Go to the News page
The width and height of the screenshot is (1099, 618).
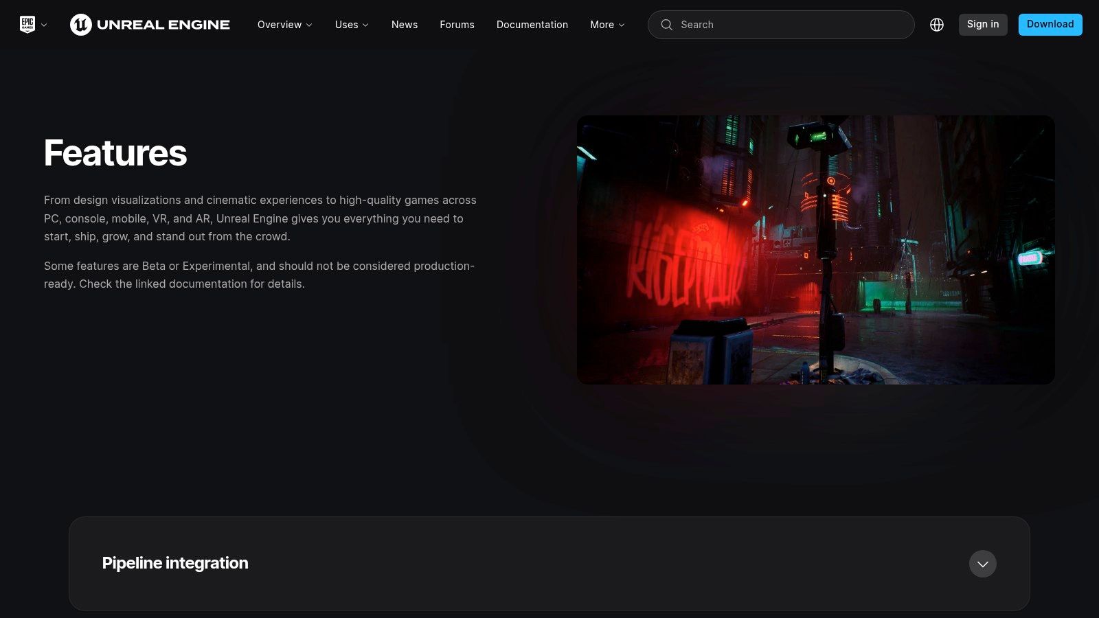coord(405,25)
